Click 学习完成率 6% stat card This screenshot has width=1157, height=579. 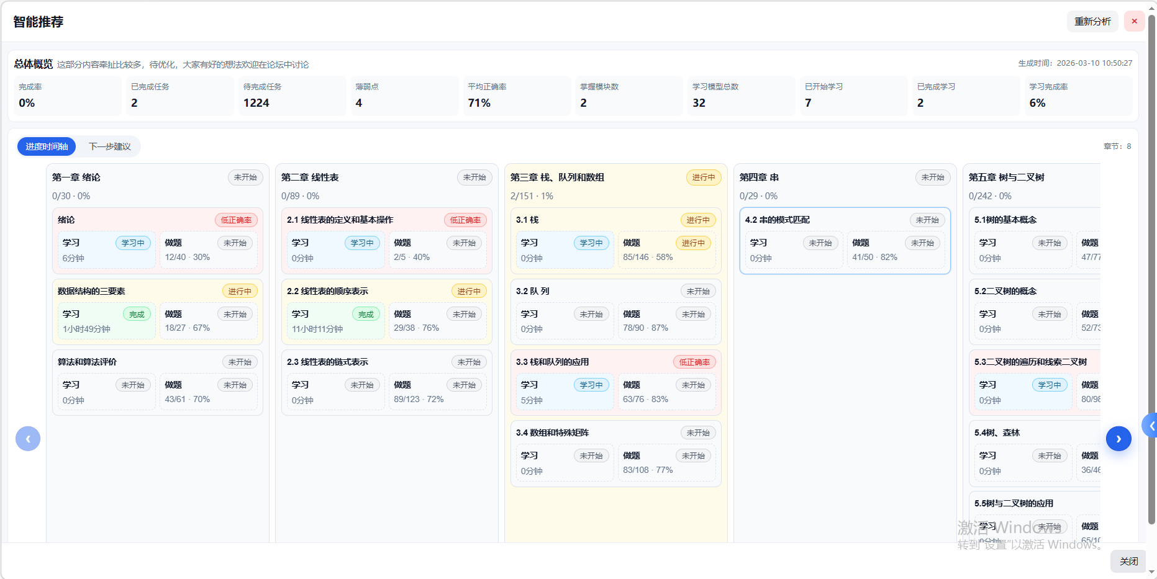click(x=1078, y=96)
